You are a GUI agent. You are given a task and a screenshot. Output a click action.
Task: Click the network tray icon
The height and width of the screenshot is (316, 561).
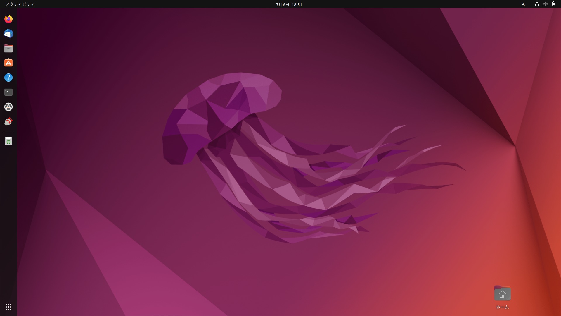537,4
